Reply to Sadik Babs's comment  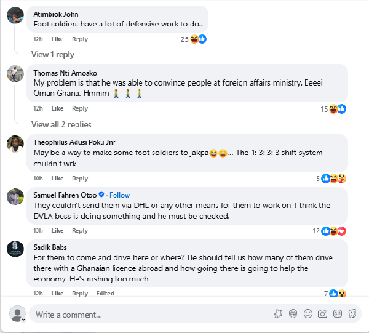tap(80, 294)
